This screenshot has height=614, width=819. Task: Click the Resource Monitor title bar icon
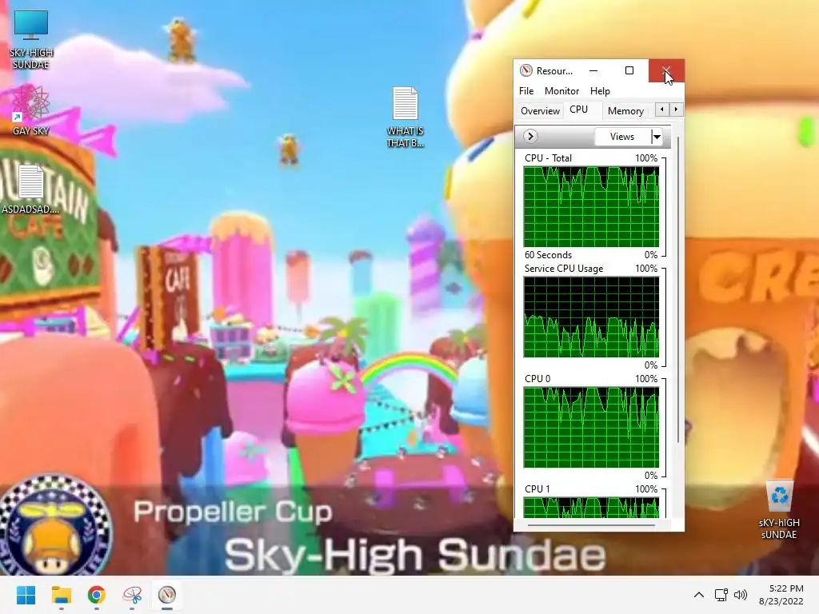click(x=526, y=70)
